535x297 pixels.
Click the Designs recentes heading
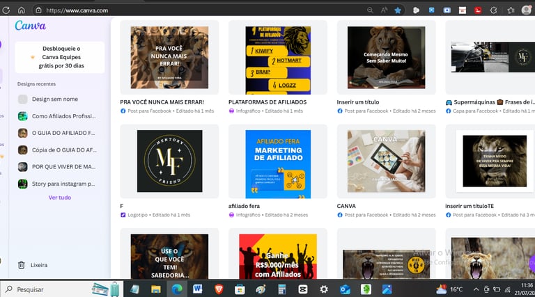[36, 83]
